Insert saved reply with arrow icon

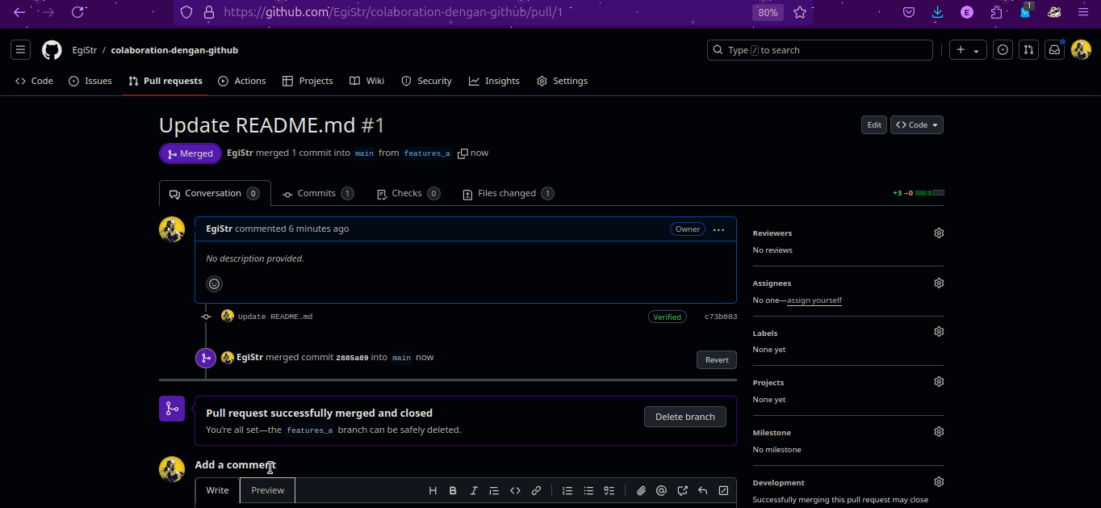click(x=703, y=490)
